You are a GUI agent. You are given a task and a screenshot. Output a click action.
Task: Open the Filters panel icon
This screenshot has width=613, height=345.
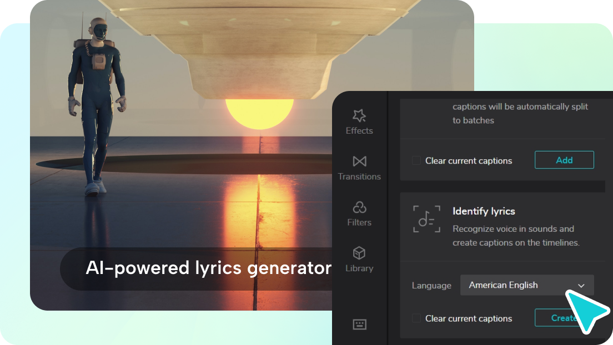click(359, 207)
